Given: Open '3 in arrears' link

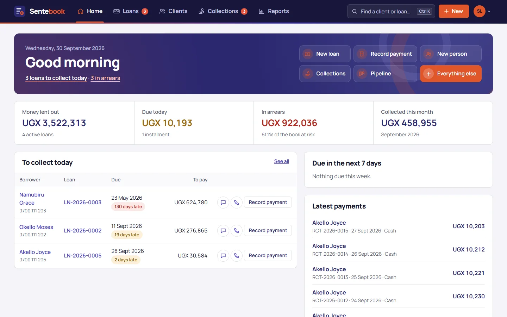Looking at the screenshot, I should 105,78.
